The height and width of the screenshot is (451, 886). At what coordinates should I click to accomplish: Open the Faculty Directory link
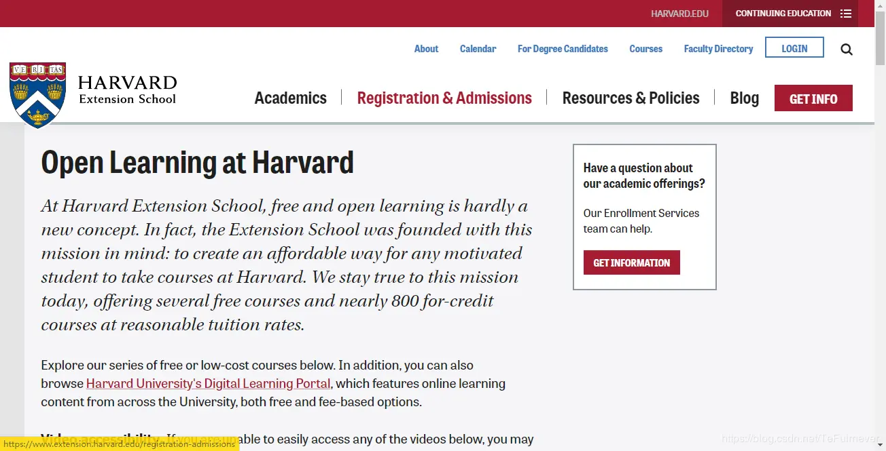[x=718, y=49]
